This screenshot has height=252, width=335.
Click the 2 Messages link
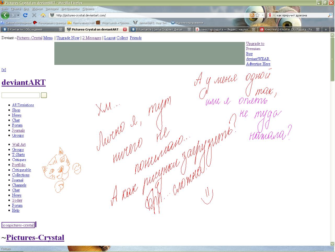(x=92, y=38)
